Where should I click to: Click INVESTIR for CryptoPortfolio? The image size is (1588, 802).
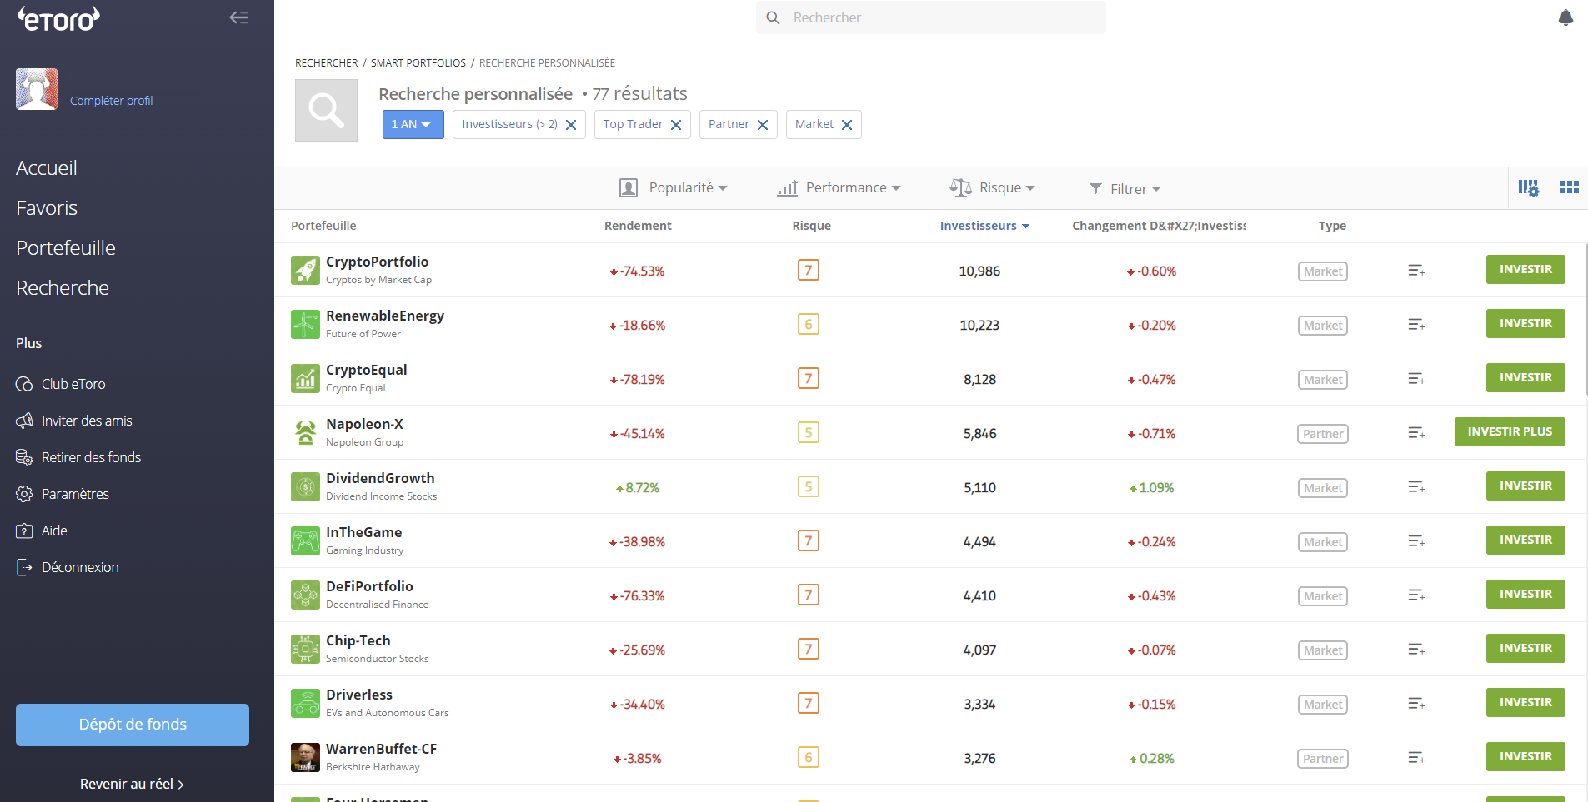[x=1525, y=270]
